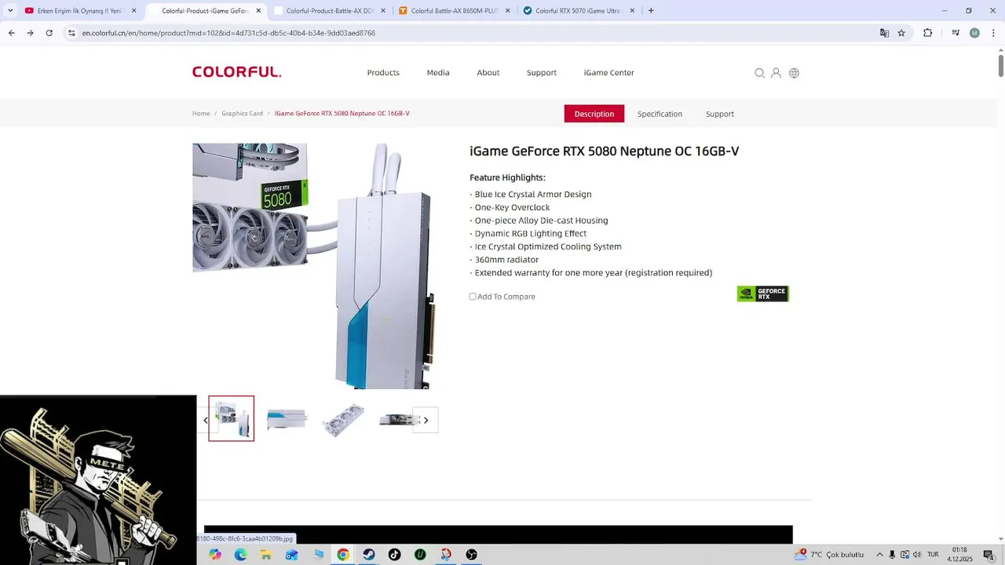The height and width of the screenshot is (565, 1005).
Task: Show previous product thumbnails arrow
Action: click(x=206, y=420)
